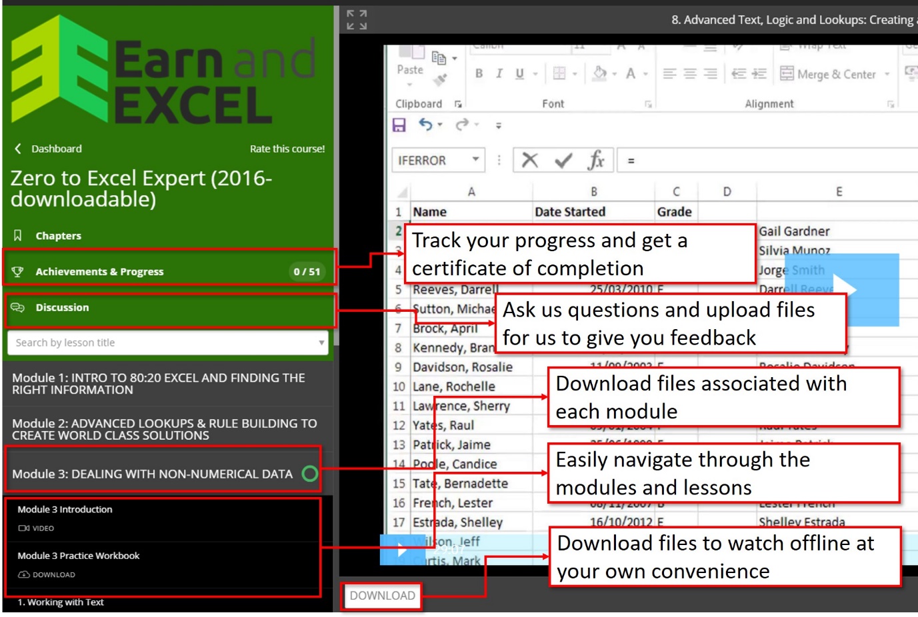Click the sidebar vertical scrollbar

click(x=336, y=177)
